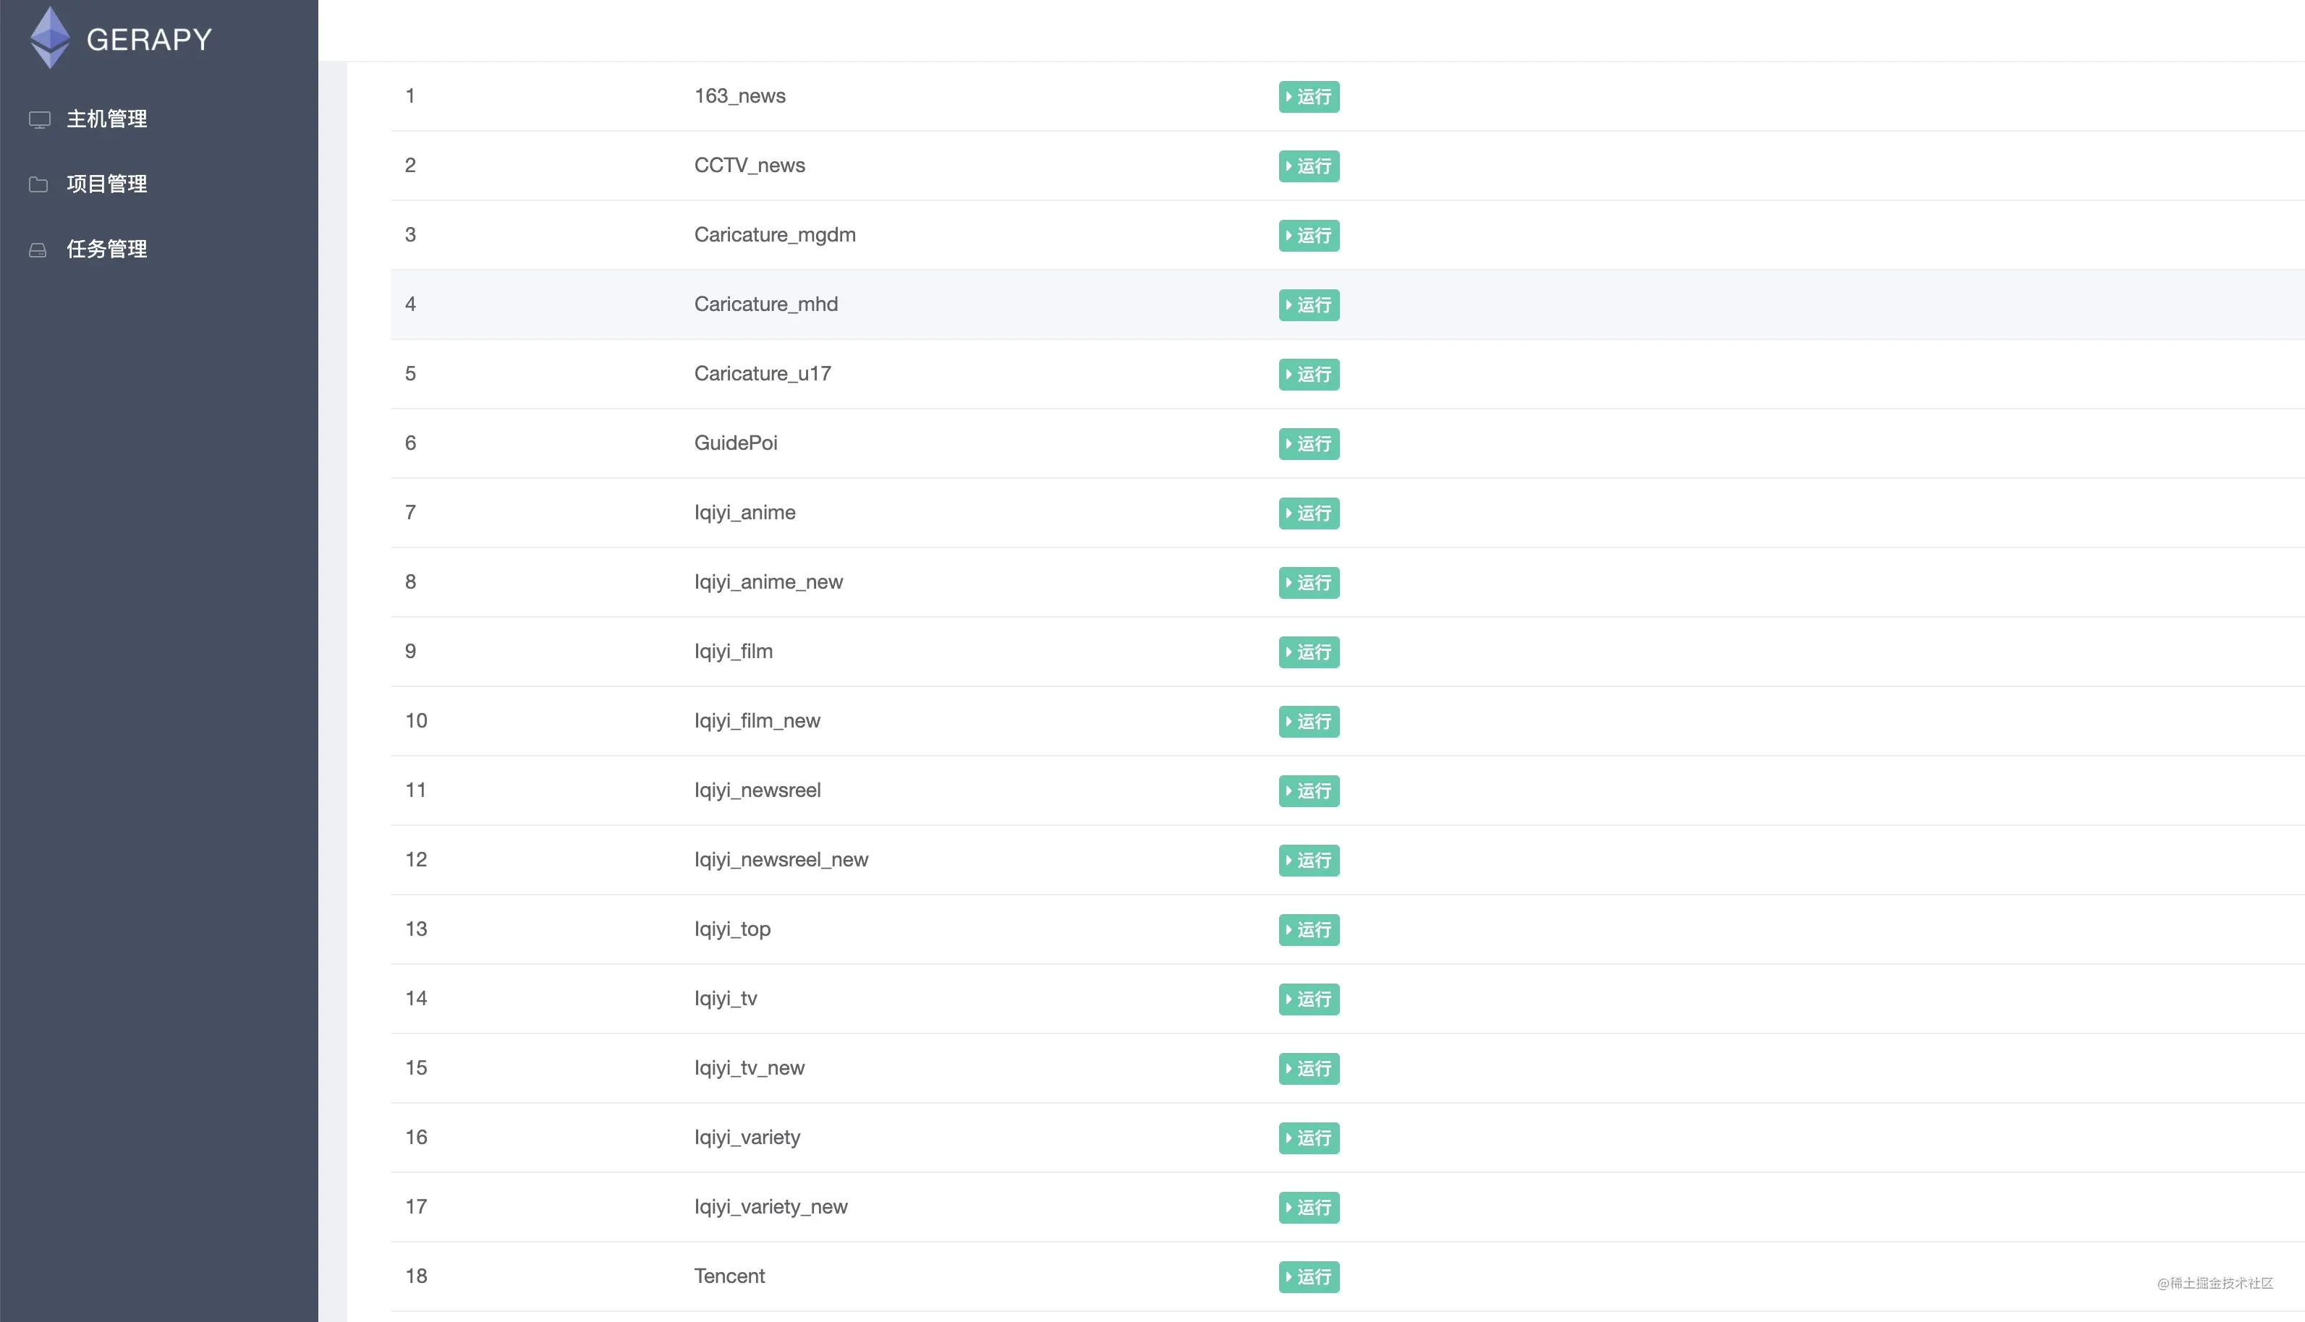Image resolution: width=2305 pixels, height=1322 pixels.
Task: Select the GuidePoi name cell
Action: pos(736,443)
